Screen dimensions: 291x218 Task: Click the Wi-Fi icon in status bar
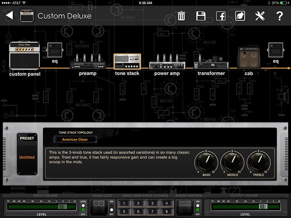coord(24,3)
